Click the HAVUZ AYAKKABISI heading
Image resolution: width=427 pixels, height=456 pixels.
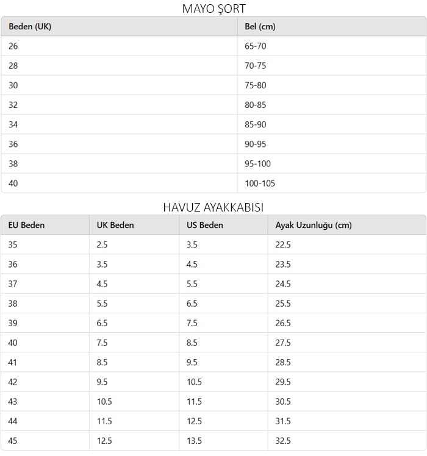(x=213, y=207)
